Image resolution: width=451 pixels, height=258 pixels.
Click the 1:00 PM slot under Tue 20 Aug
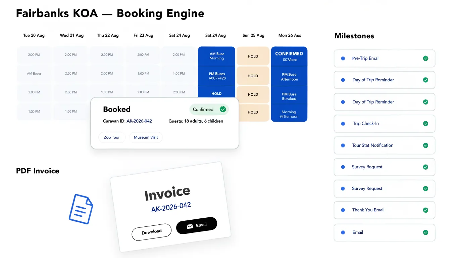tap(34, 112)
